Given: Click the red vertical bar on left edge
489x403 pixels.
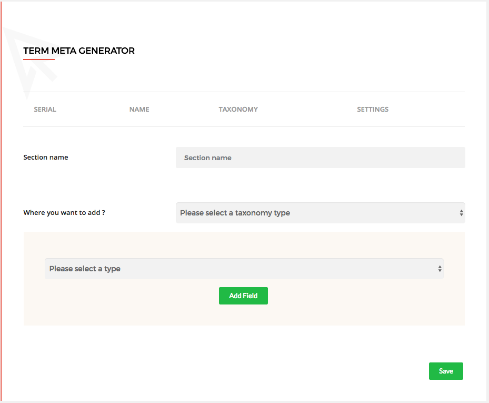Looking at the screenshot, I should (x=1, y=211).
